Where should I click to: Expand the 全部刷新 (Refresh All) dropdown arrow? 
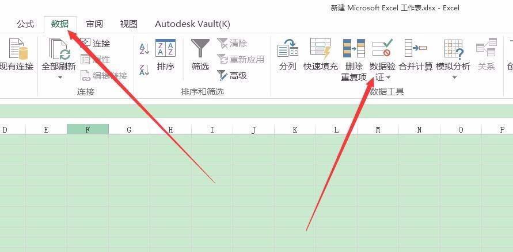tap(59, 77)
